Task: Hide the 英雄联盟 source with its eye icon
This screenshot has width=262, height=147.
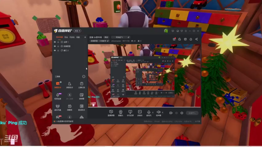Action: coord(55,46)
